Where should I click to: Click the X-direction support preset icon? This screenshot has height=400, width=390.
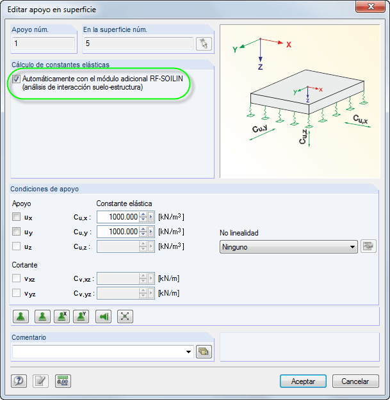(x=61, y=317)
